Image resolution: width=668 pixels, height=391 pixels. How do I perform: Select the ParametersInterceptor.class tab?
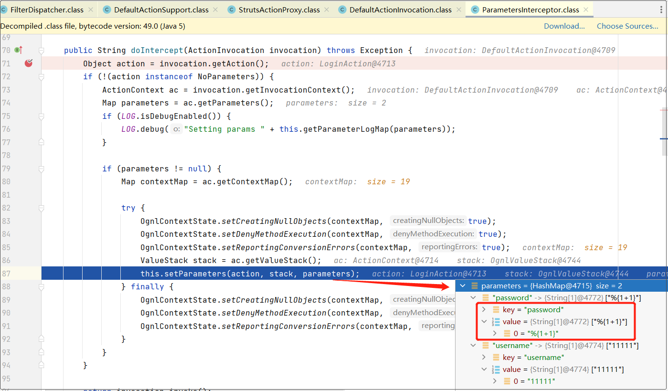pyautogui.click(x=530, y=10)
